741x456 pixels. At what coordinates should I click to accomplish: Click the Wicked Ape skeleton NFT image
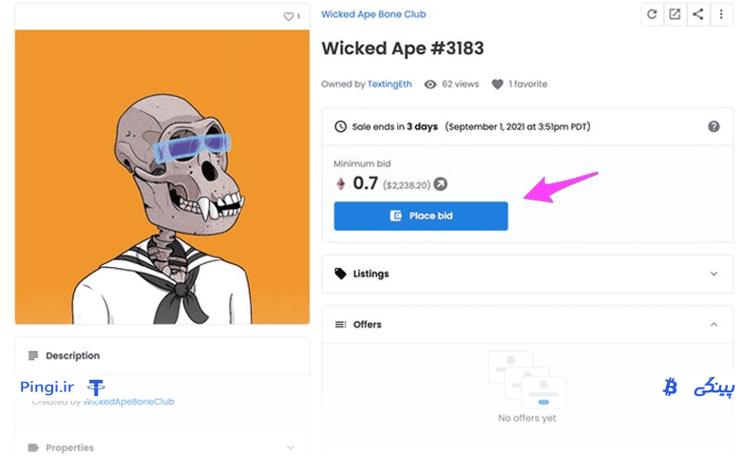[162, 177]
